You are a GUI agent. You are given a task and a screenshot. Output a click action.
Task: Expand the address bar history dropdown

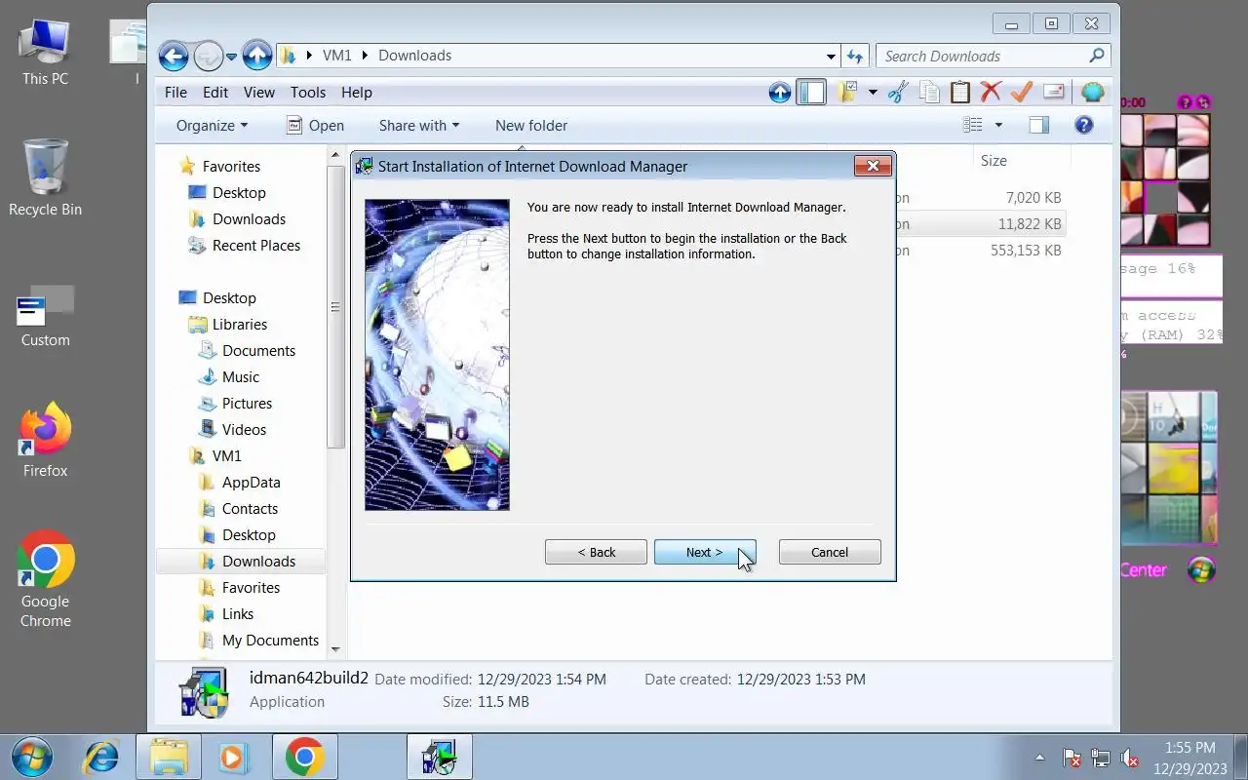(831, 57)
